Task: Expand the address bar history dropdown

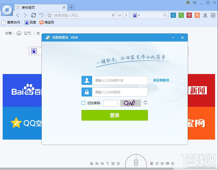Action: pos(119,15)
